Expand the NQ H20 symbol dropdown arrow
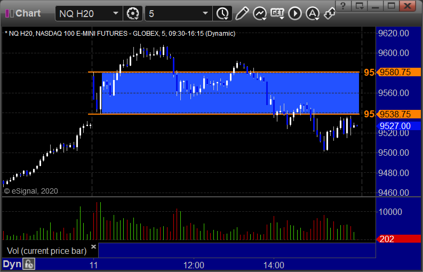 (115, 13)
